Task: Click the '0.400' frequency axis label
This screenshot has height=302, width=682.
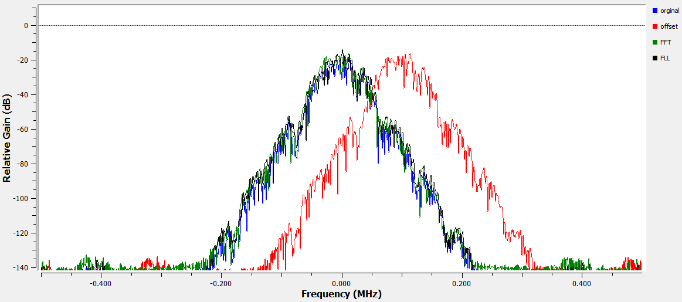Action: [582, 283]
